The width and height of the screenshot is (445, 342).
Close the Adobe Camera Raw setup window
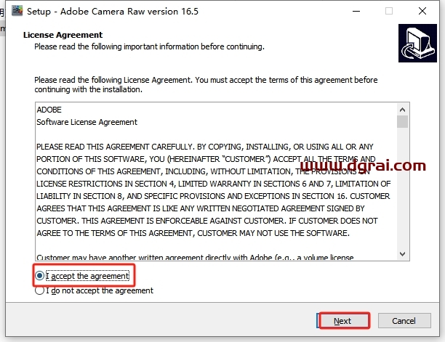coord(422,12)
